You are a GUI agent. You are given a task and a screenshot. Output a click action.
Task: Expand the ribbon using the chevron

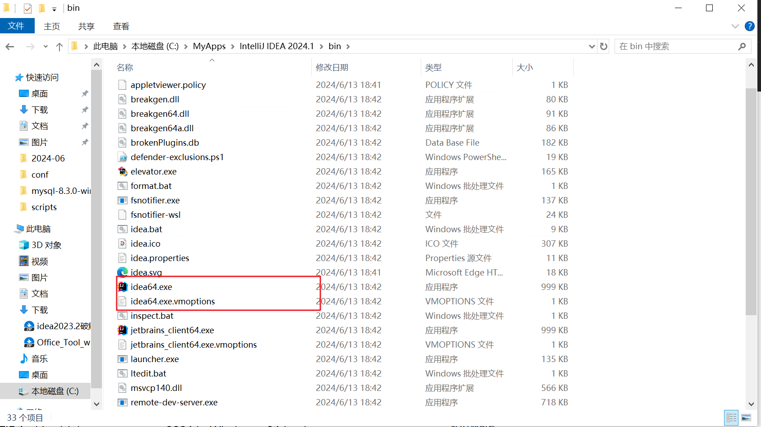click(735, 26)
